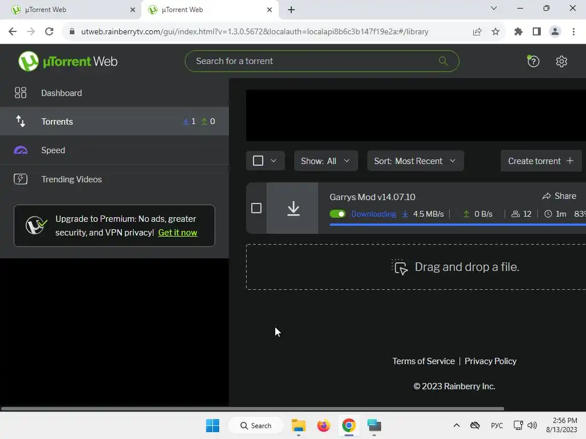Open the Terms of Service link
The height and width of the screenshot is (439, 586).
423,361
